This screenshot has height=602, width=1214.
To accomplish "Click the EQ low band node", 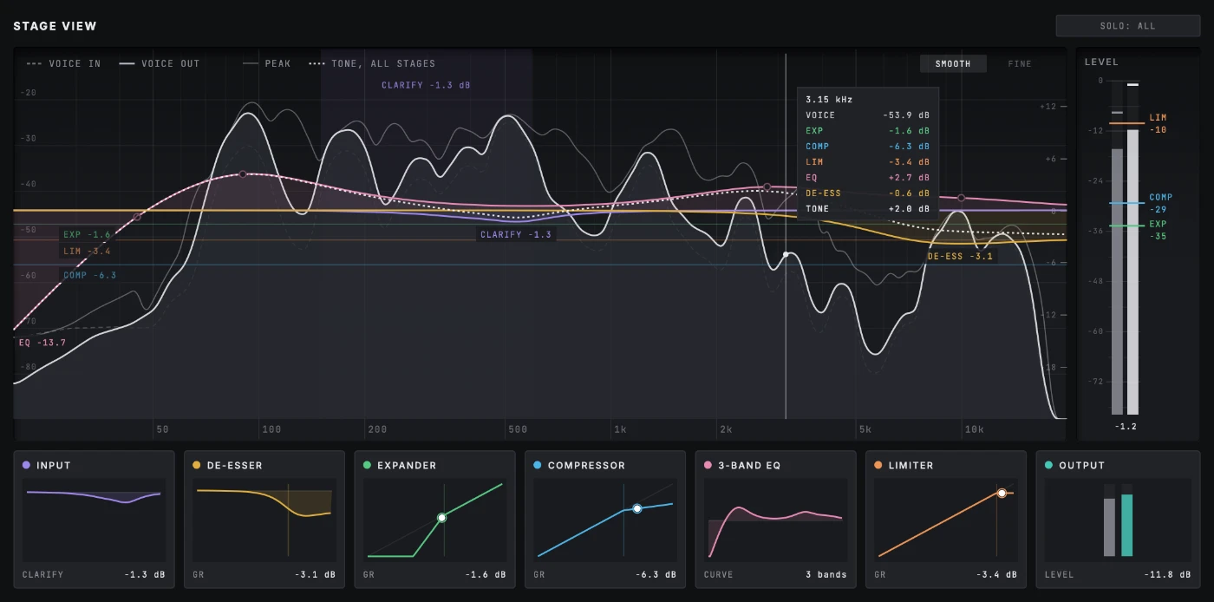I will pyautogui.click(x=137, y=217).
